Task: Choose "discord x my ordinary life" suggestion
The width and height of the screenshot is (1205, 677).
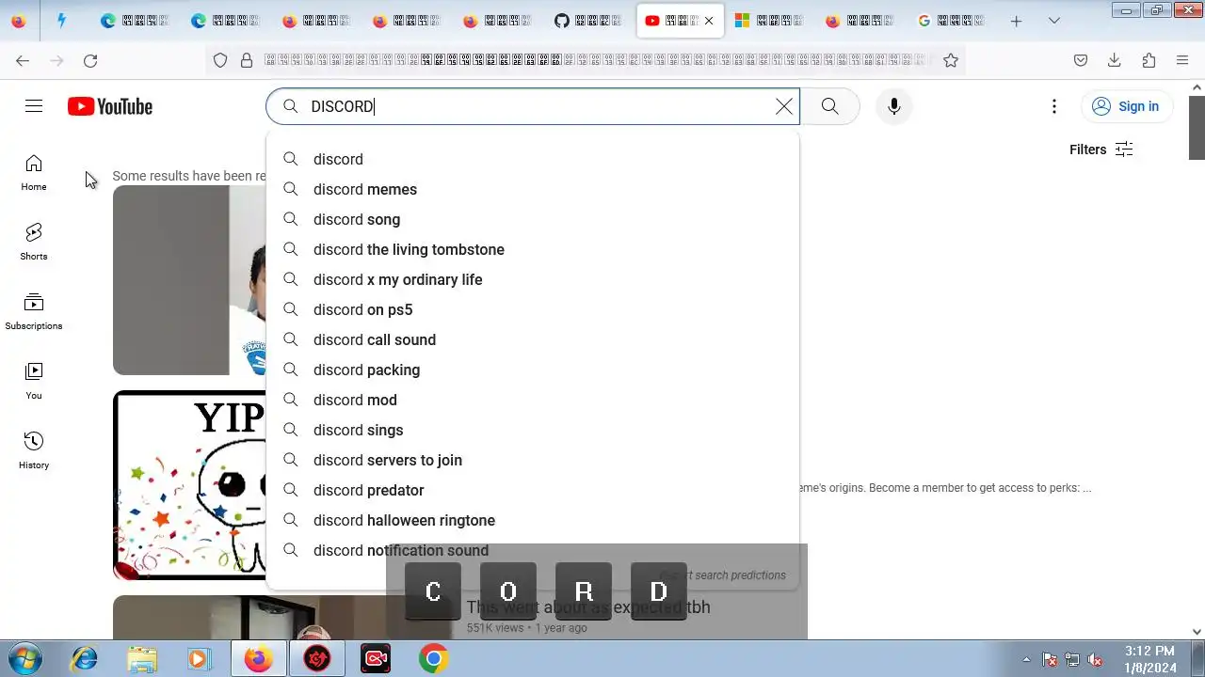Action: click(533, 279)
